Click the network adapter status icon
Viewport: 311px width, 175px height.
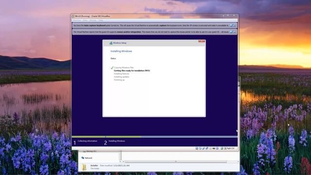(207, 148)
